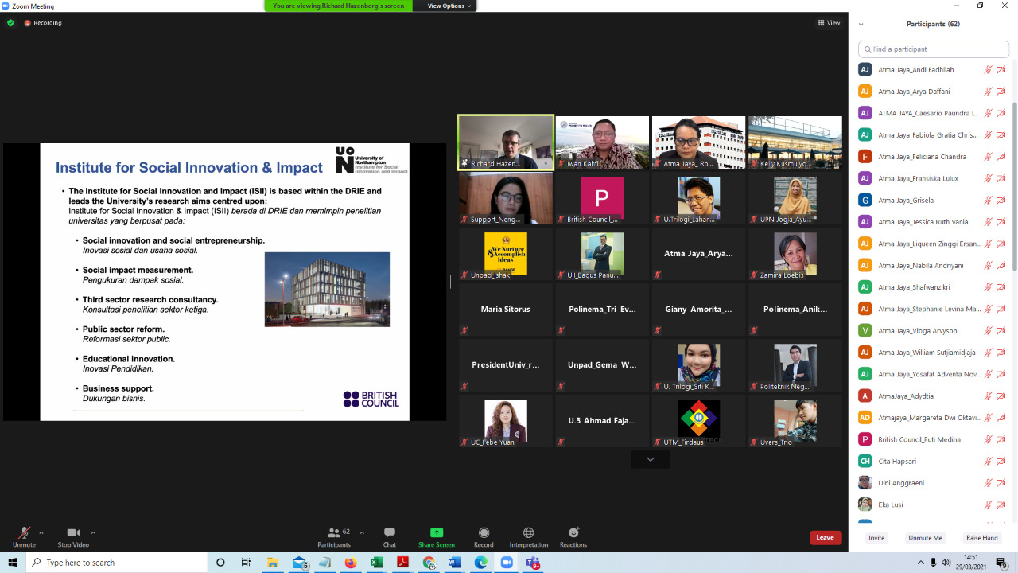Viewport: 1018px width, 573px height.
Task: Open the View Options dropdown
Action: [x=449, y=6]
